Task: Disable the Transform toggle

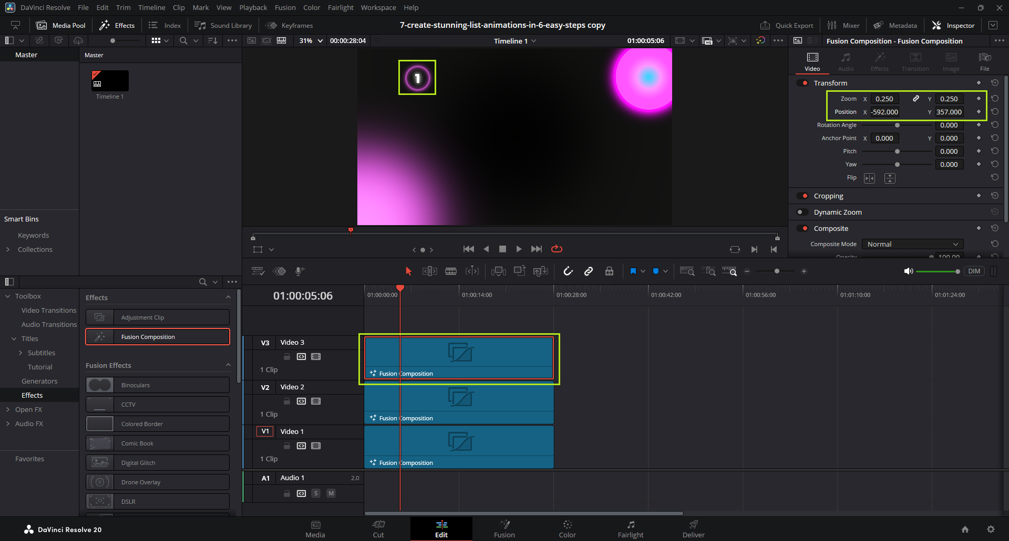Action: (x=802, y=83)
